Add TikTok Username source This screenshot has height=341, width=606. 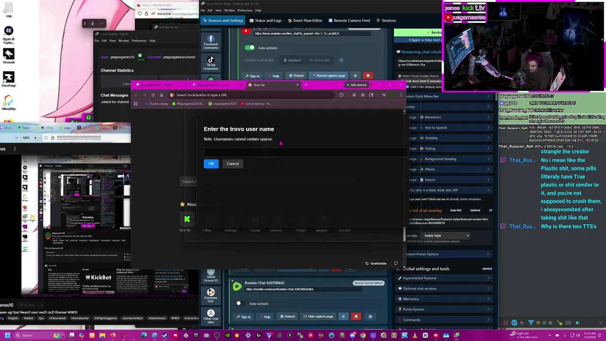tap(211, 63)
